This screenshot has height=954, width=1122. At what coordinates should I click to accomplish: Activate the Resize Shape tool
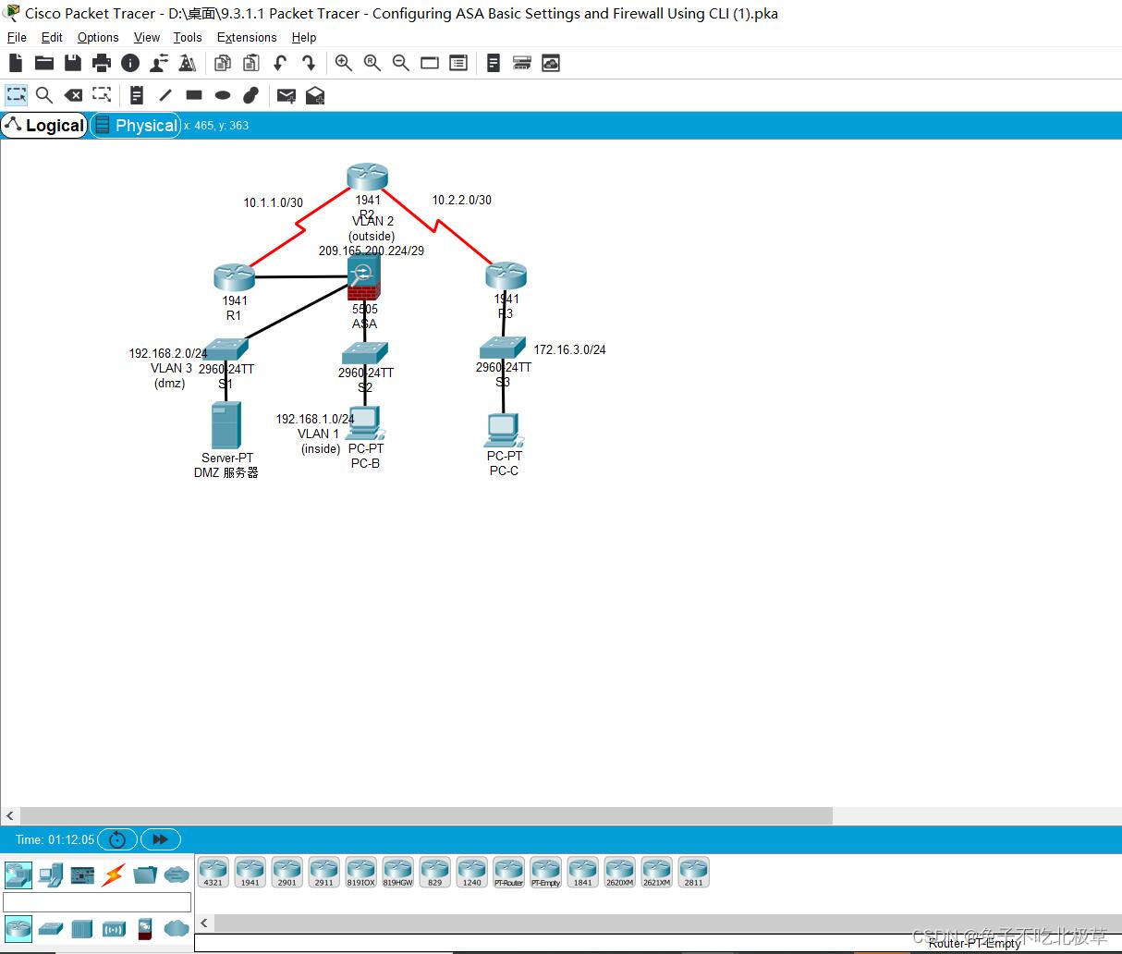coord(102,94)
